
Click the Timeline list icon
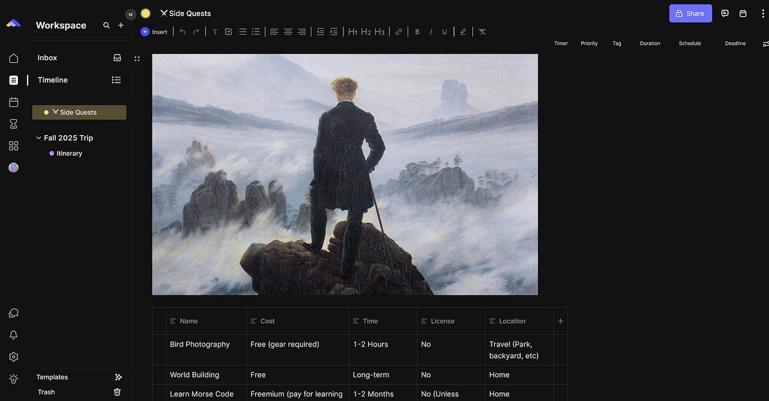point(116,80)
